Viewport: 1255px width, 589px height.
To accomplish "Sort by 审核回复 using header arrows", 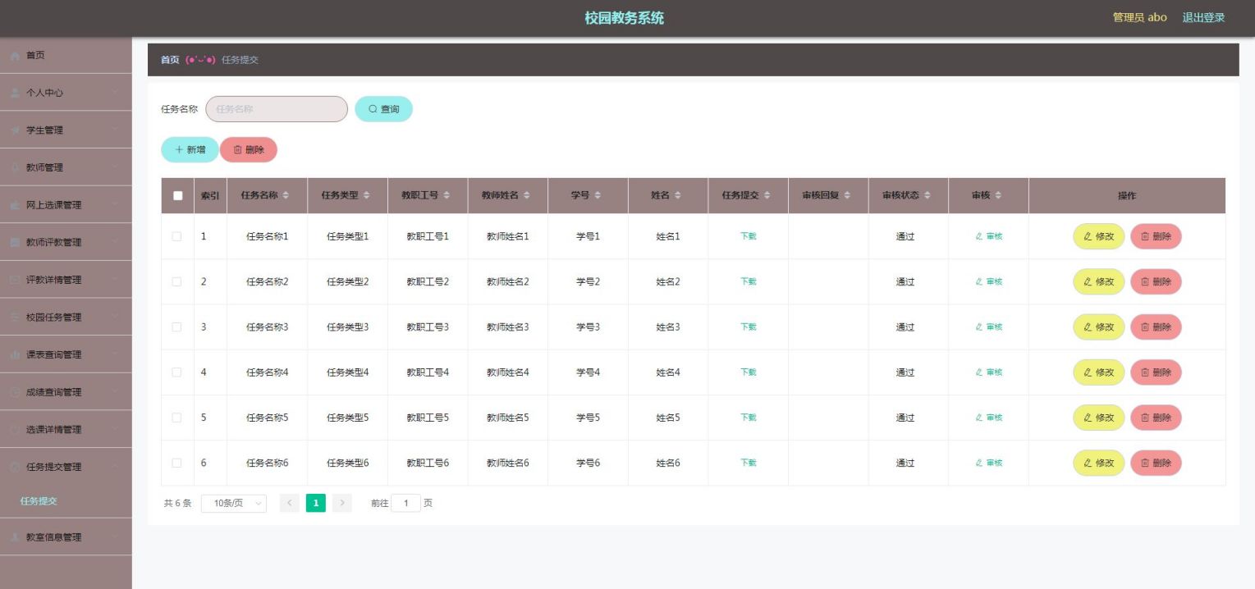I will tap(848, 195).
